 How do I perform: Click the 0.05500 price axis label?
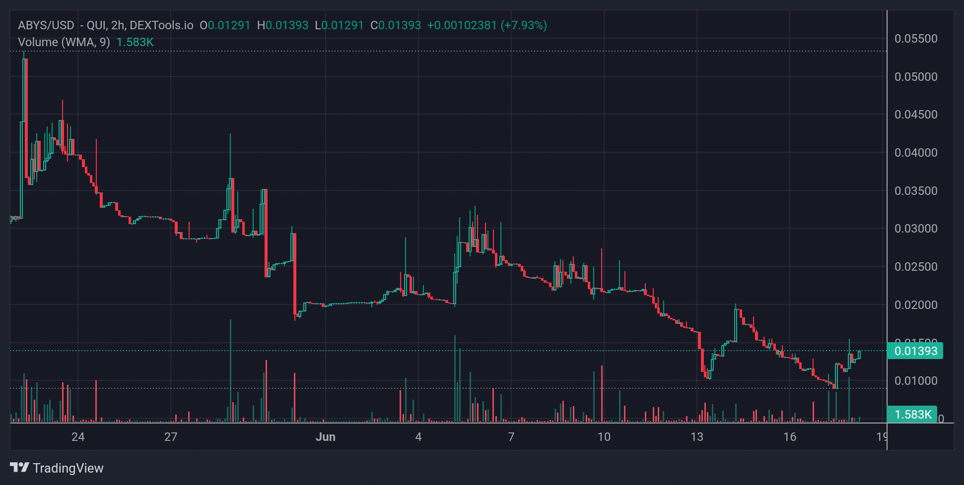point(916,39)
